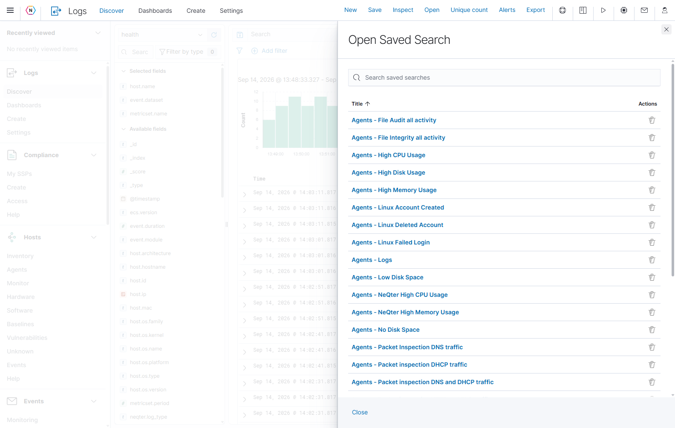675x428 pixels.
Task: Click Unique count in the top menu
Action: coord(469,10)
